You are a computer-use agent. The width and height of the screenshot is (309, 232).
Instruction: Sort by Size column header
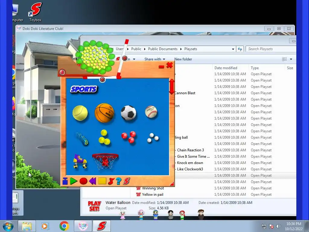click(x=290, y=68)
